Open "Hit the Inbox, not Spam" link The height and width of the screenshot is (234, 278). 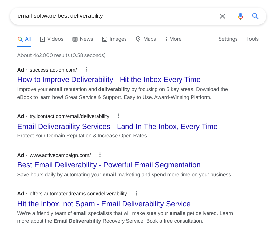pos(104,204)
